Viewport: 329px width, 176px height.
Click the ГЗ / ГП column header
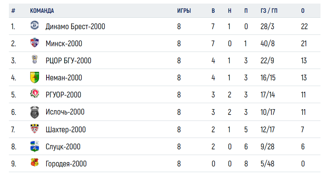[x=269, y=11]
